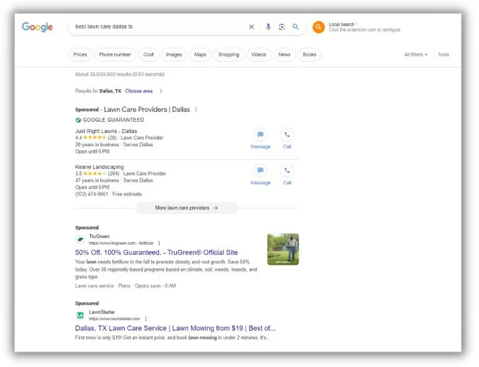Click the Google Guaranteed green check badge

[x=78, y=120]
